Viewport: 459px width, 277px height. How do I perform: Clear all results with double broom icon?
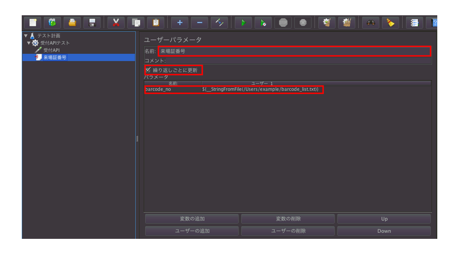pyautogui.click(x=347, y=23)
